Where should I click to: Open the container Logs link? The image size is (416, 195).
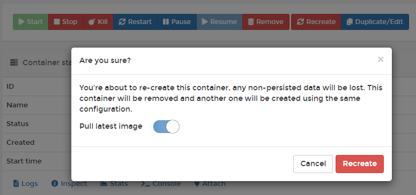tap(26, 184)
